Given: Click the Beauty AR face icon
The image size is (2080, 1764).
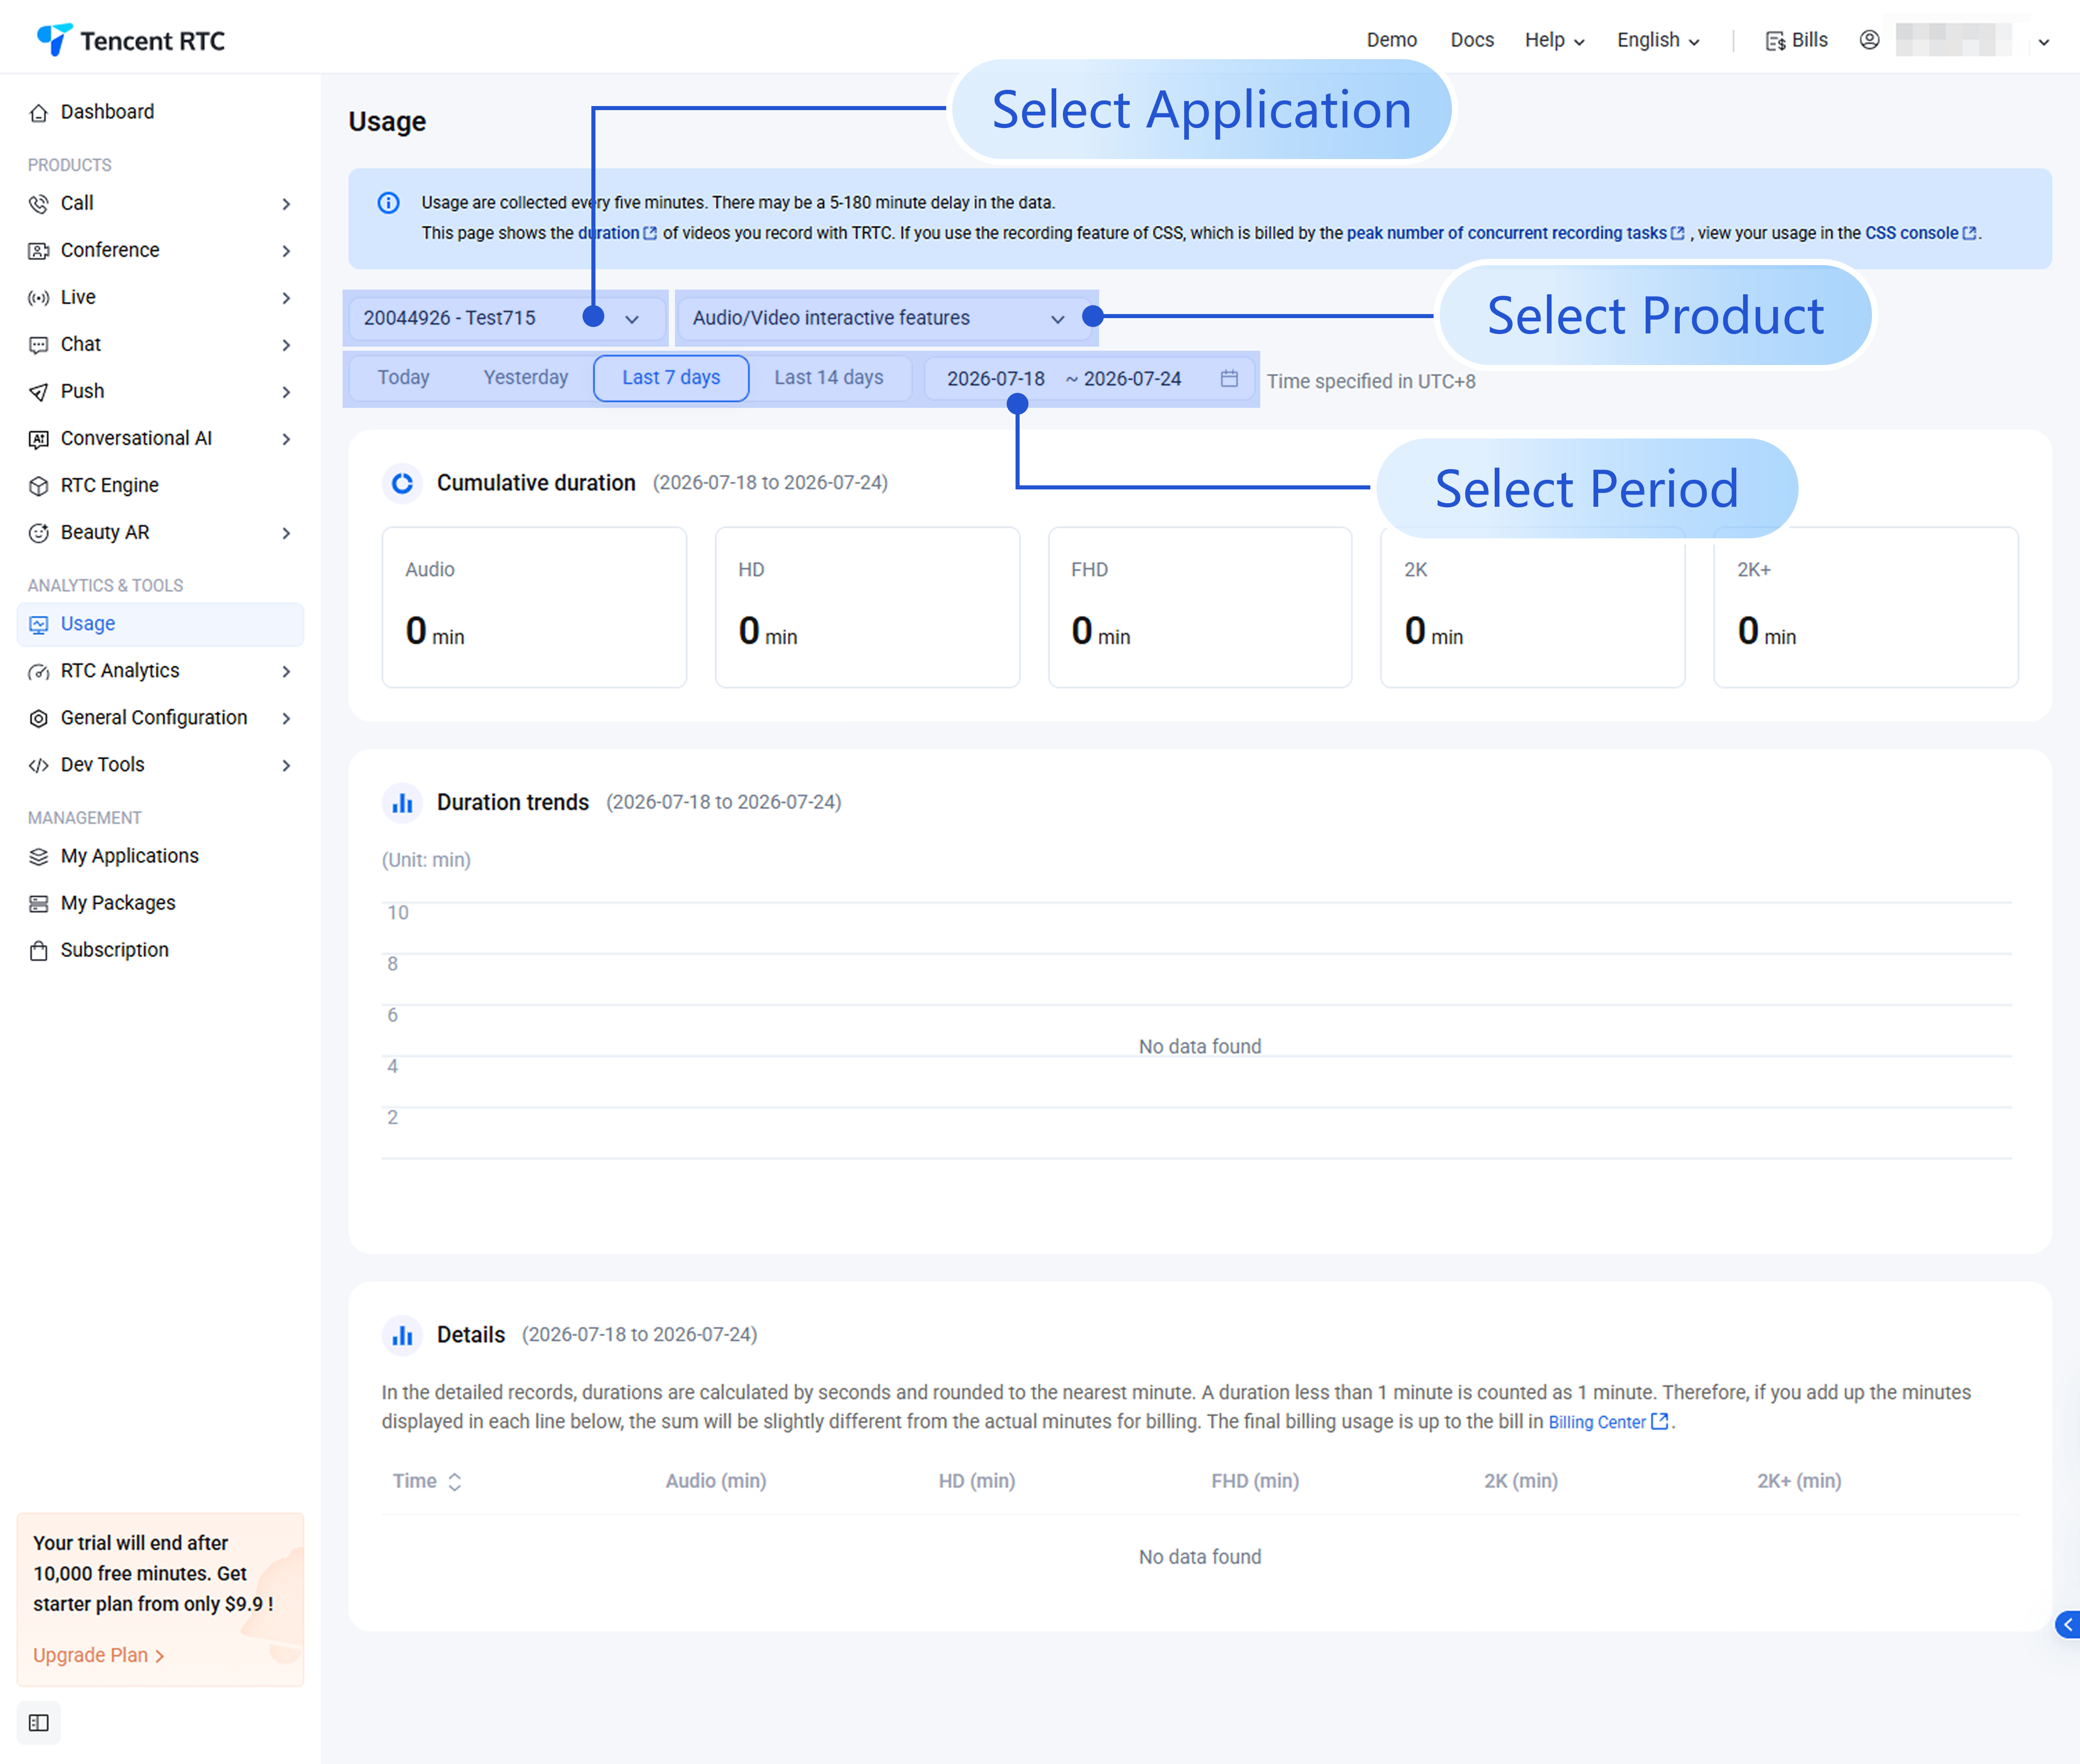Looking at the screenshot, I should point(39,533).
